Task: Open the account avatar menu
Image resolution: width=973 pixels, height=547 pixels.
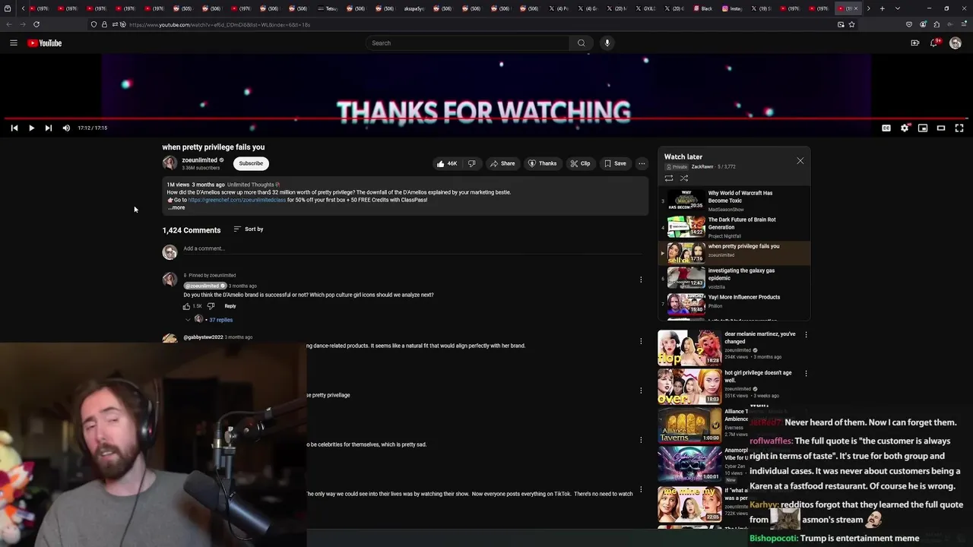Action: tap(956, 43)
